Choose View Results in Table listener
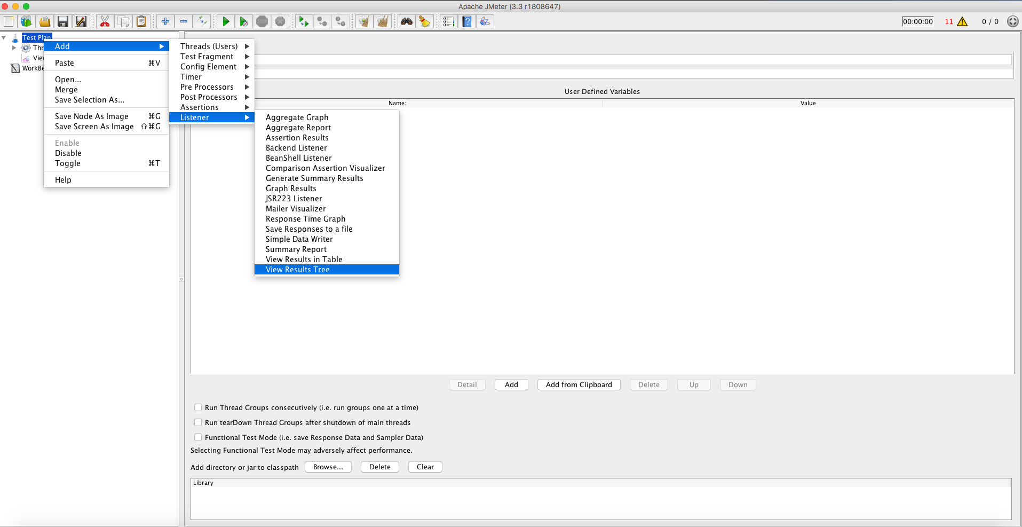The image size is (1022, 527). point(327,259)
